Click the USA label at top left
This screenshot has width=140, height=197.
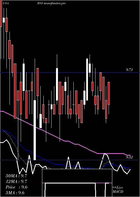click(x=6, y=3)
